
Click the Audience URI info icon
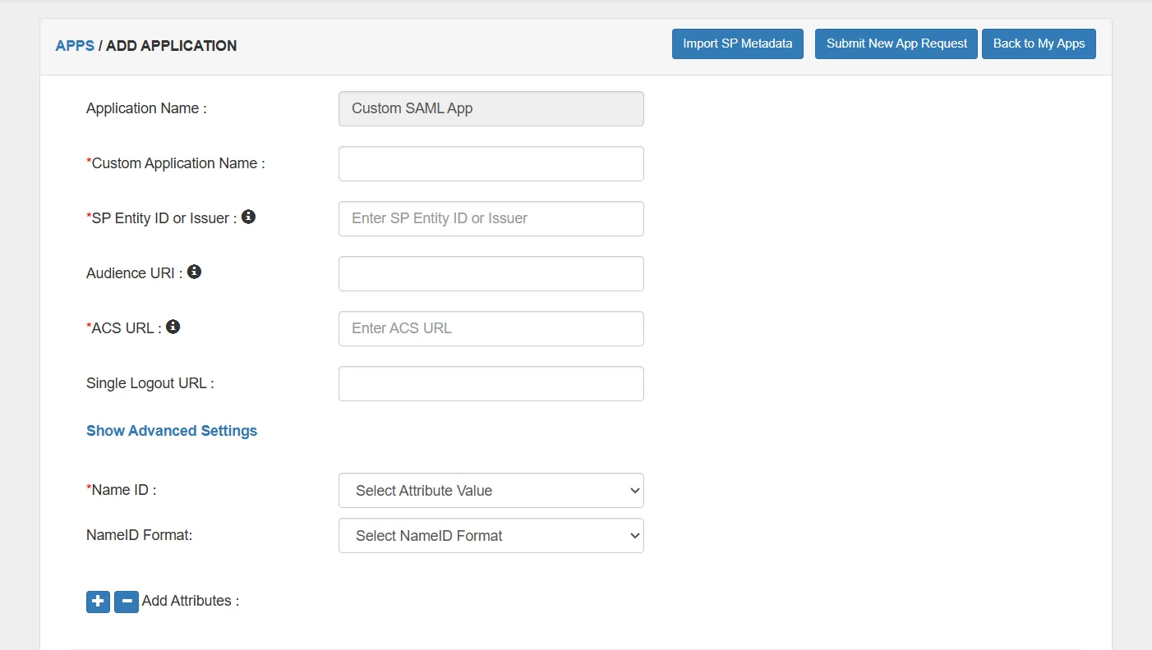(x=194, y=272)
